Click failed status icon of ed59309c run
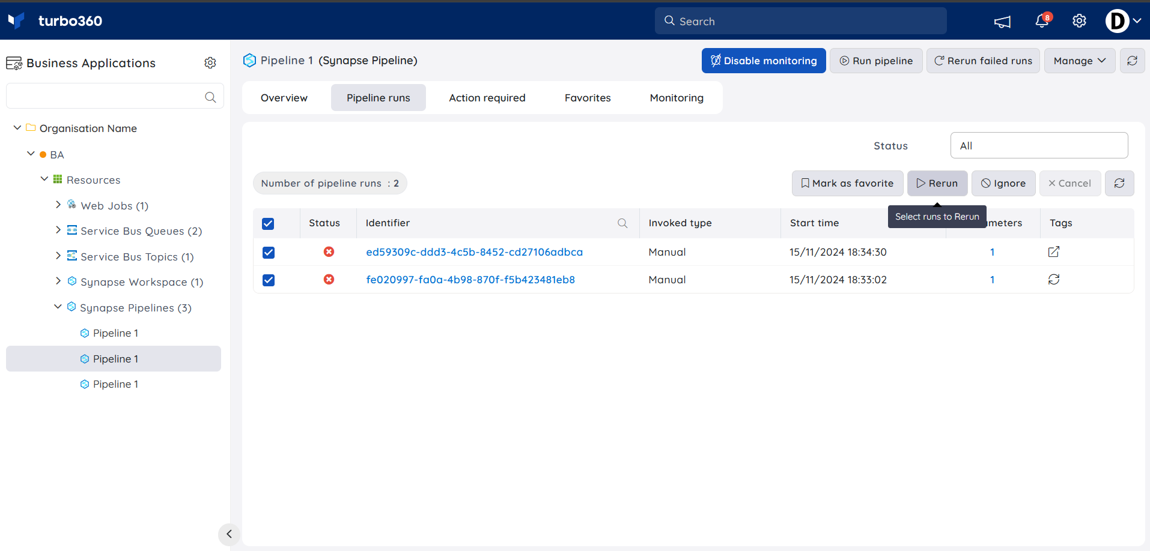1150x551 pixels. click(329, 252)
